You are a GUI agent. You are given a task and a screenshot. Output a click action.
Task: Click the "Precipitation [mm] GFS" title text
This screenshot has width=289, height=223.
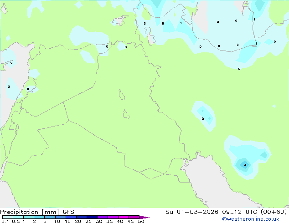(x=37, y=212)
